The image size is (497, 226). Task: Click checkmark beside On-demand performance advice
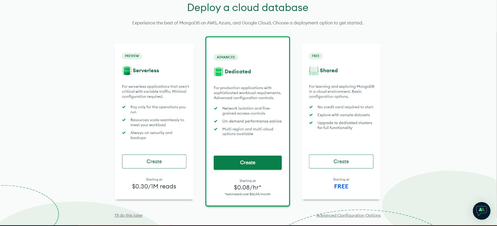coord(216,121)
